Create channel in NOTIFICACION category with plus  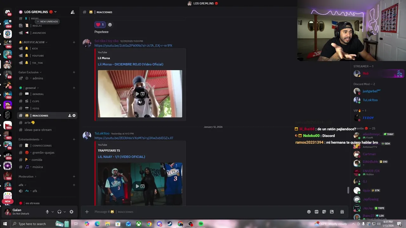point(74,42)
